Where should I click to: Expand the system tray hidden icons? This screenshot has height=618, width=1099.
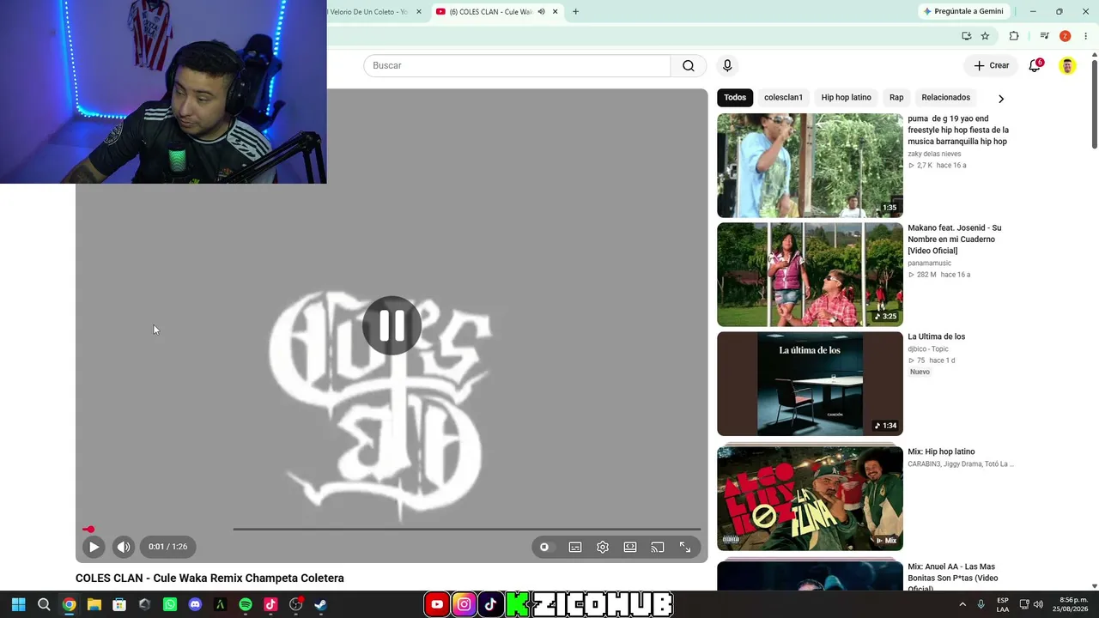click(x=962, y=604)
